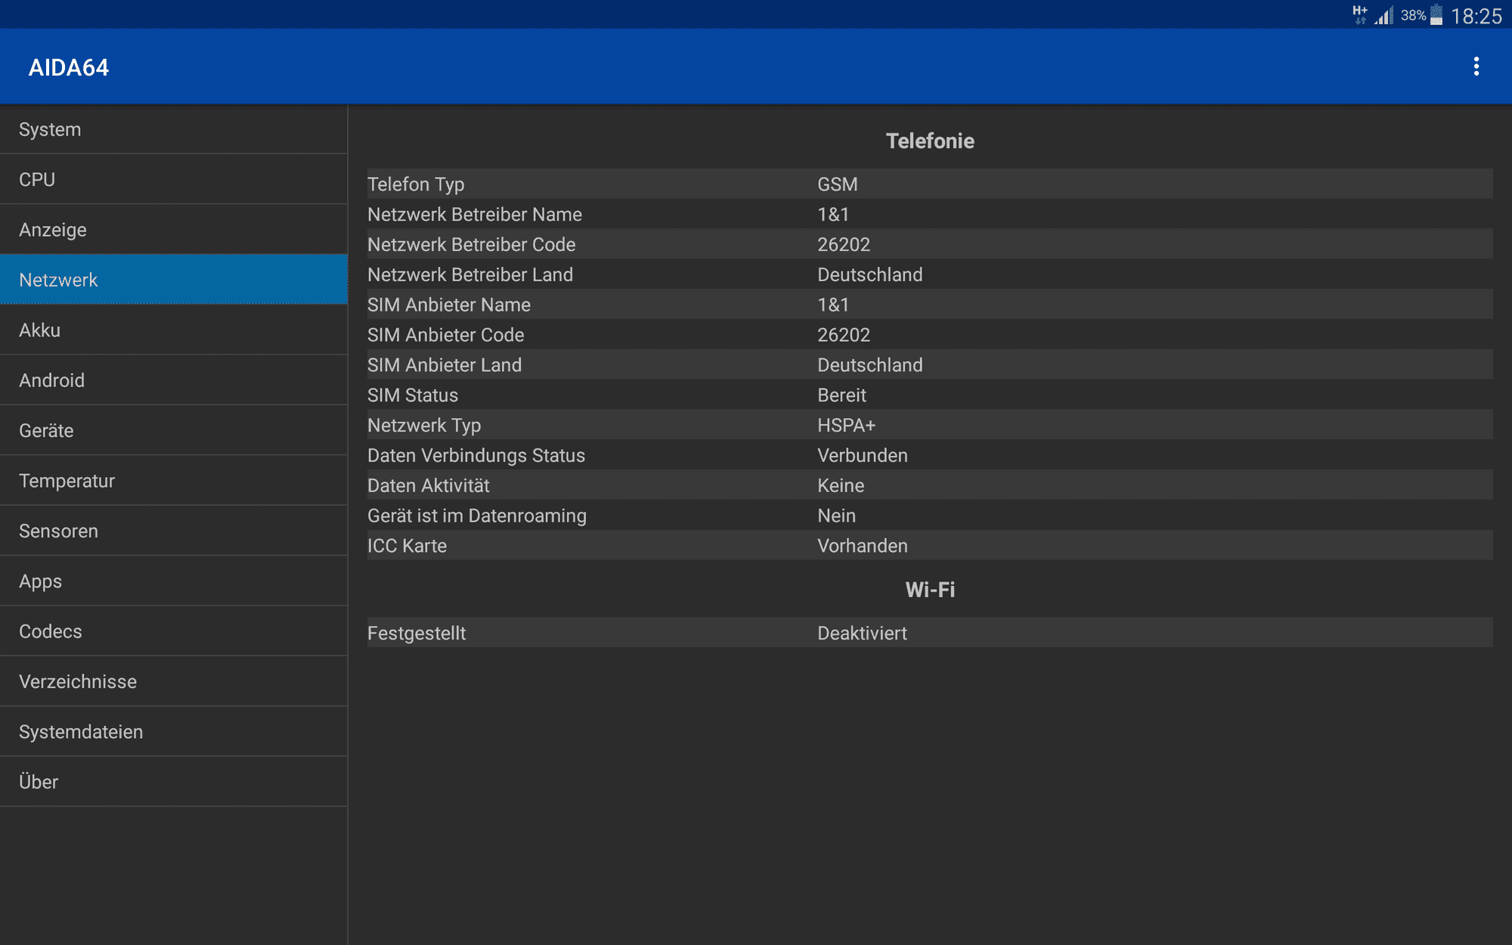Tap the H+ mobile data icon
Image resolution: width=1512 pixels, height=945 pixels.
tap(1359, 14)
